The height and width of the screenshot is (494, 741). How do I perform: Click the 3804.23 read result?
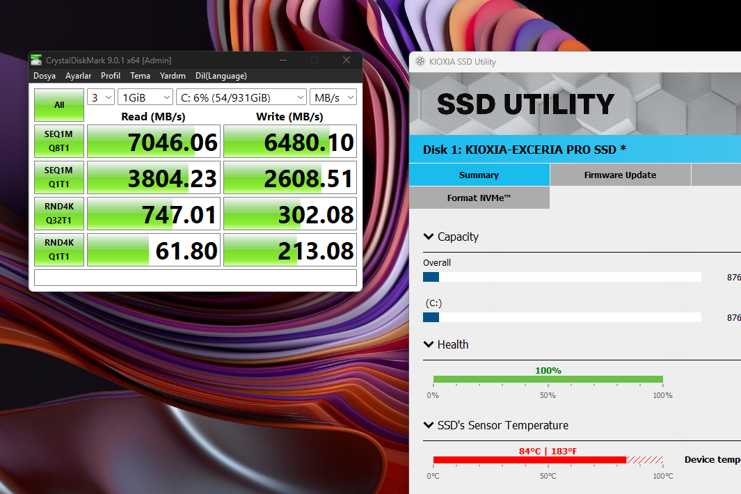pyautogui.click(x=154, y=177)
